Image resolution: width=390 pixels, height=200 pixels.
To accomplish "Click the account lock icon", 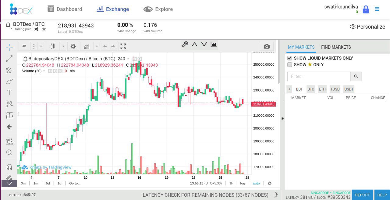I will (366, 9).
